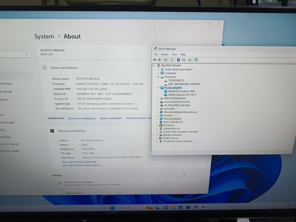Open the Help menu in Device Manager
Image resolution: width=296 pixels, height=222 pixels.
183,54
